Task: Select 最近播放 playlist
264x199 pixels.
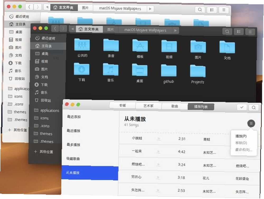Action: [91, 131]
